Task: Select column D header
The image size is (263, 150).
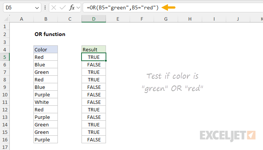Action: (x=94, y=19)
